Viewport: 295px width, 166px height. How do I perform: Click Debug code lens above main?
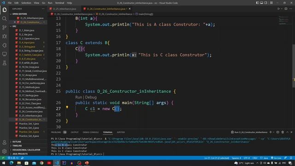pos(91,97)
